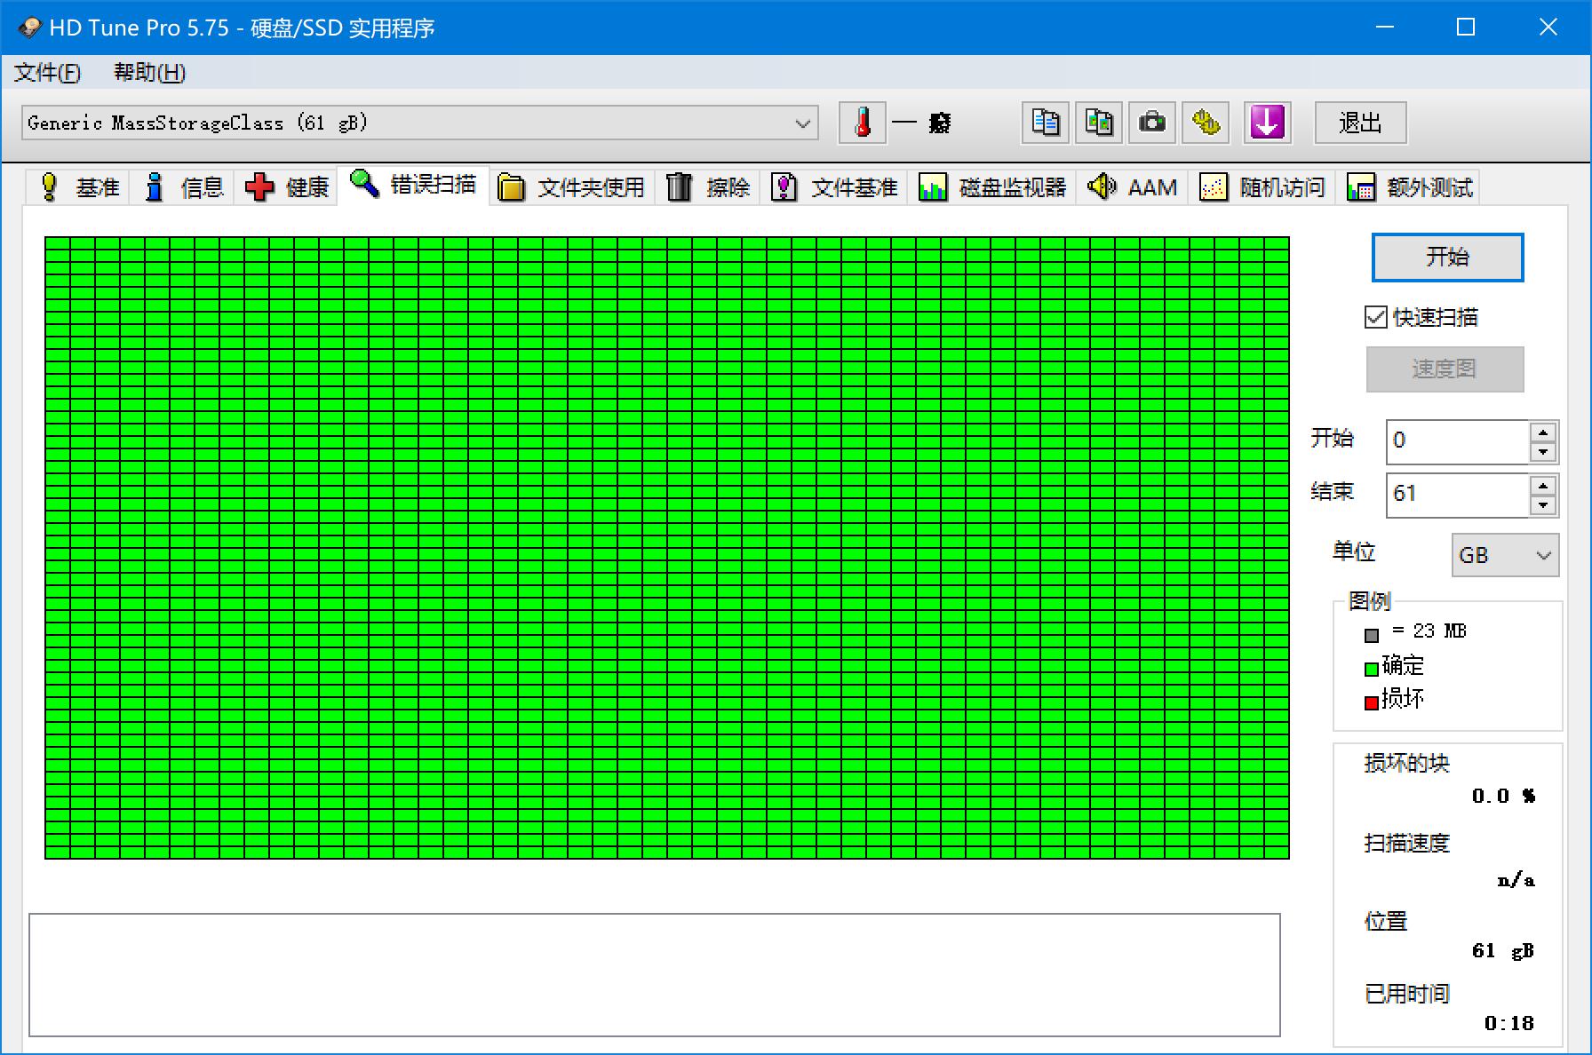Copy info to clipboard toolbar icon
Screen dimensions: 1592x1055
(x=1046, y=123)
